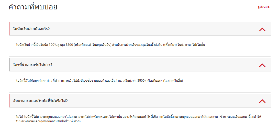The height and width of the screenshot is (134, 280).
Task: Click the question title 'โบนัสเงินฝากคืออะไร?'
Action: pos(31,29)
